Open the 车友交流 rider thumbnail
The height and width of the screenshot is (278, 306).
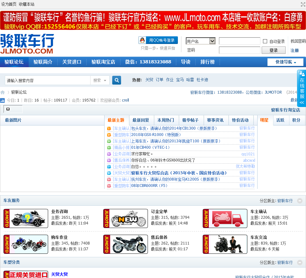tap(225, 244)
